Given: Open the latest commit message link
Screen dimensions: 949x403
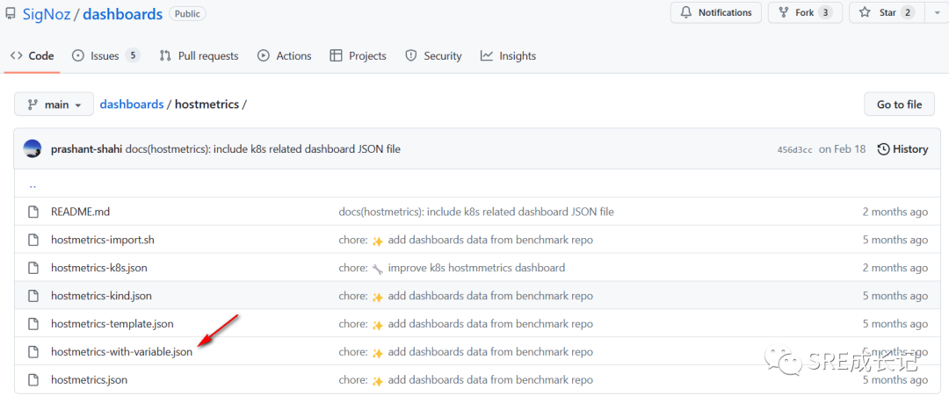Looking at the screenshot, I should pos(263,149).
